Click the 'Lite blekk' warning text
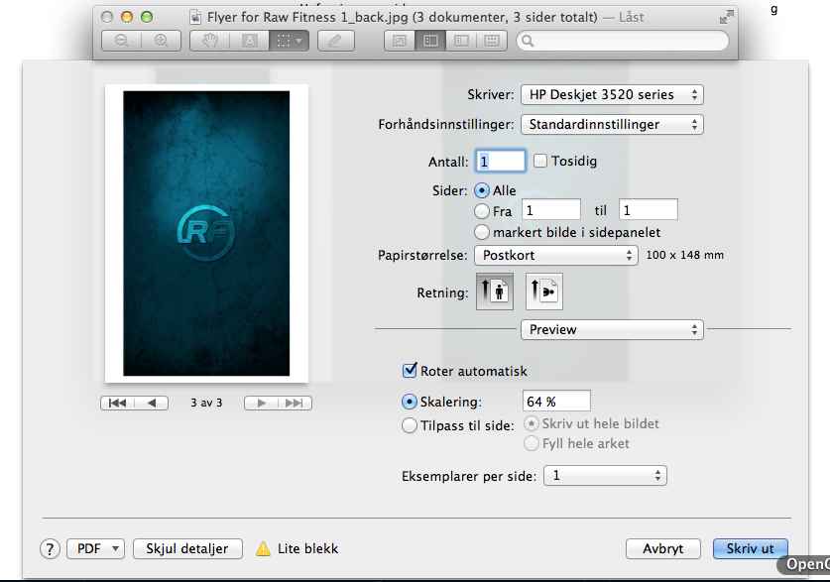 coord(307,548)
